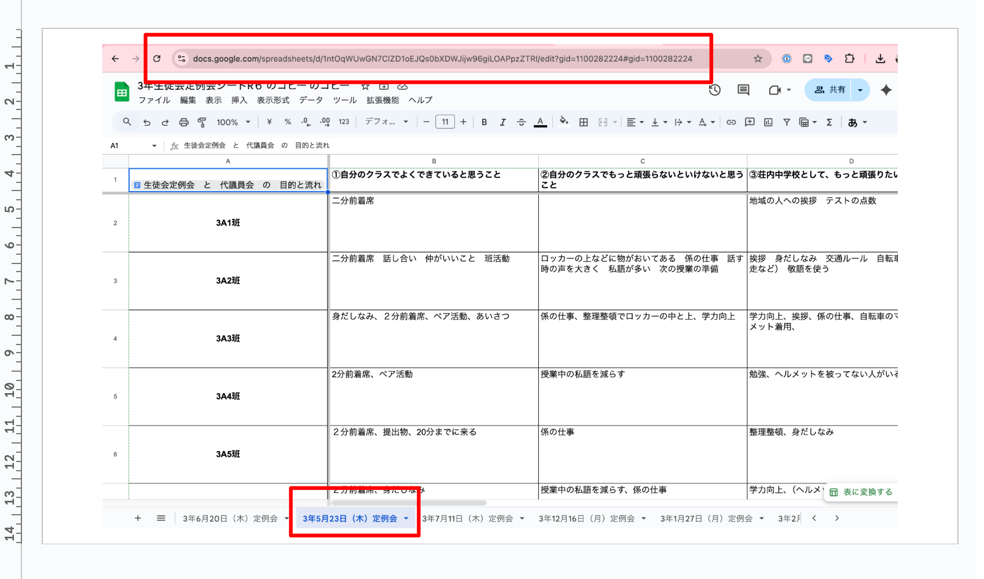Open the fill color picker
Image resolution: width=984 pixels, height=579 pixels.
coord(563,122)
